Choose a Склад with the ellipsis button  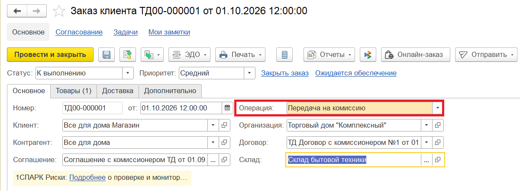click(x=426, y=160)
